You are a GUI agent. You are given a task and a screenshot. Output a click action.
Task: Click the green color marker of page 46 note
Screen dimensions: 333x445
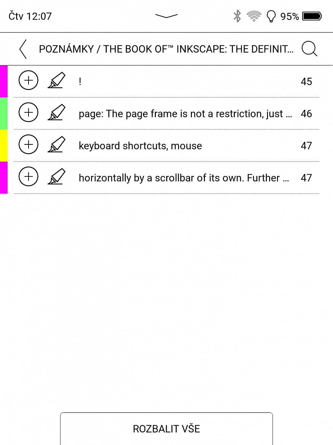3,113
